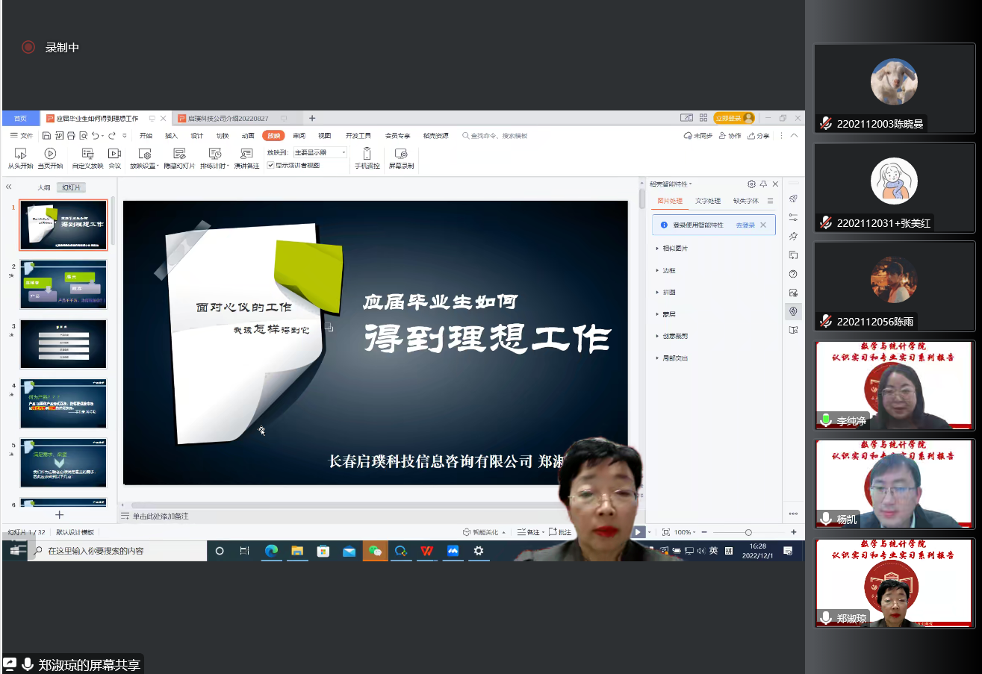Click the rocket icon in right sidebar
Screen dimensions: 982x674
(x=793, y=199)
